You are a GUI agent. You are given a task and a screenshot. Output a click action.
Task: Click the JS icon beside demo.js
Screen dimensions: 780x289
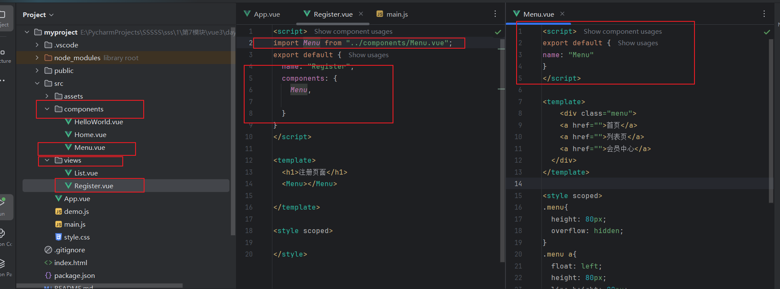coord(59,211)
